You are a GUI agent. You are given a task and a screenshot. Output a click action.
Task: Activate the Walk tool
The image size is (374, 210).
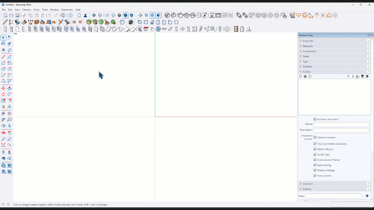pyautogui.click(x=10, y=152)
